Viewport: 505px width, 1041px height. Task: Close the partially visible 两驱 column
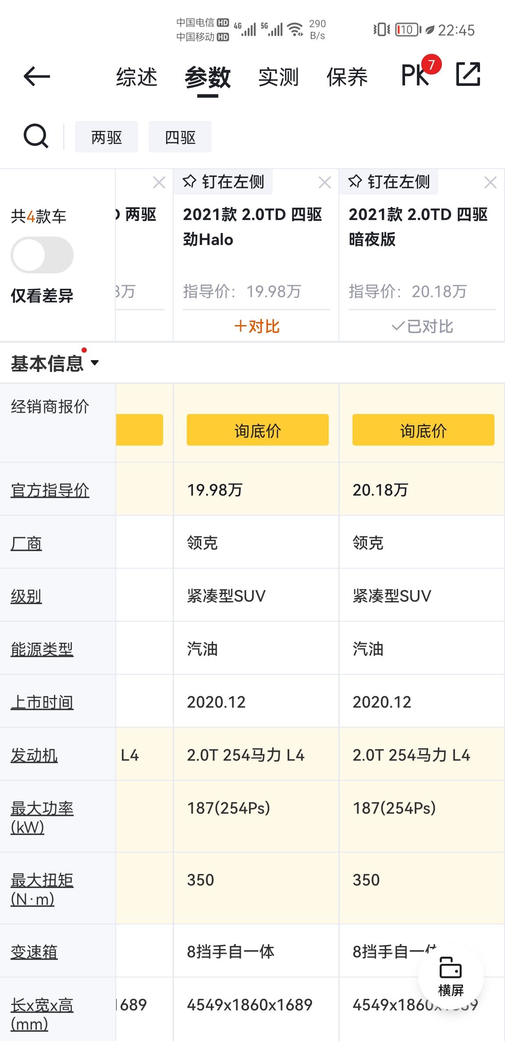pyautogui.click(x=159, y=182)
